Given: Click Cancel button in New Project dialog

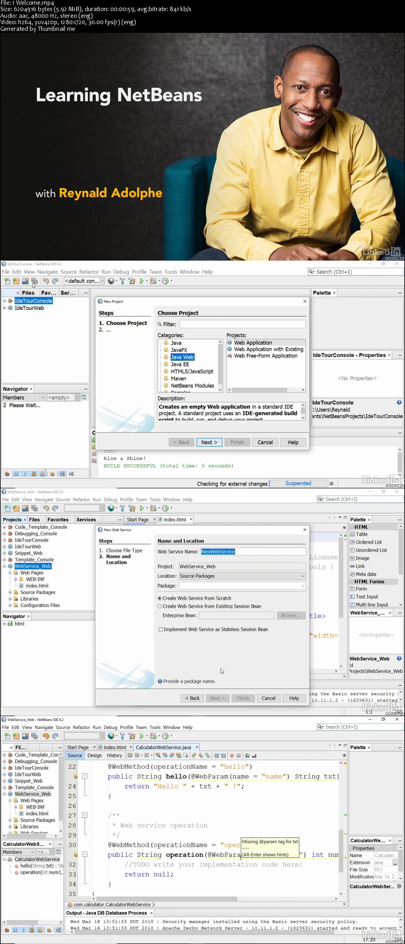Looking at the screenshot, I should point(265,442).
